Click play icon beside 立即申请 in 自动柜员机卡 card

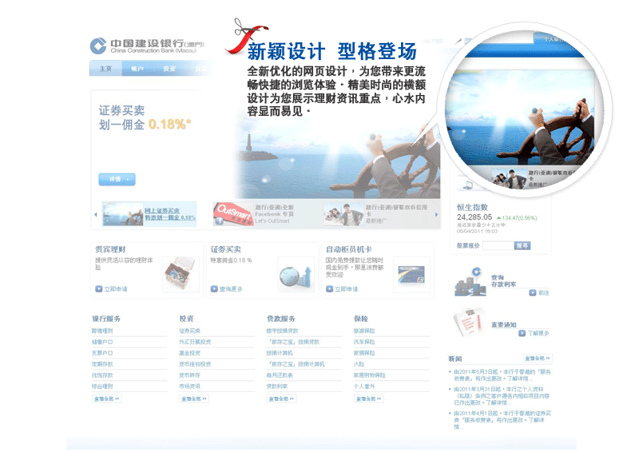tap(329, 289)
